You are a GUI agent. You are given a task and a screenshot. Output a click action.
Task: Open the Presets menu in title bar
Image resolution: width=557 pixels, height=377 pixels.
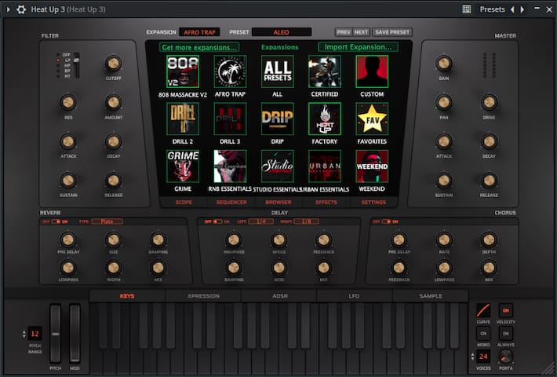click(x=492, y=9)
